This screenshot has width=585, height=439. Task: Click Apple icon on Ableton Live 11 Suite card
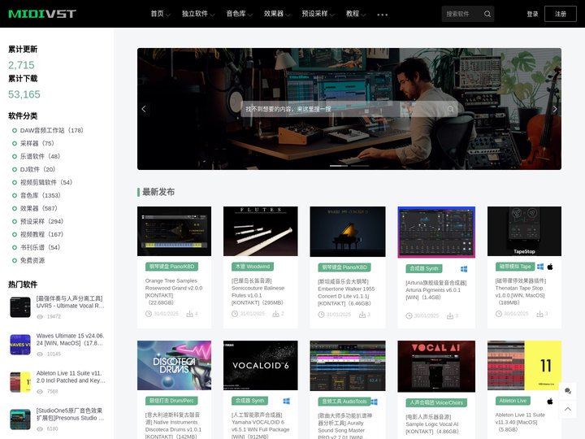coord(550,402)
